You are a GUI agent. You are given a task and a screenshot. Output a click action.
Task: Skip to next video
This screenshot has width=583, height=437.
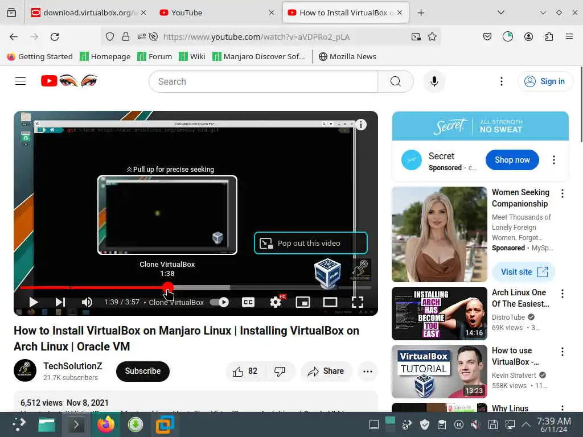tap(60, 302)
